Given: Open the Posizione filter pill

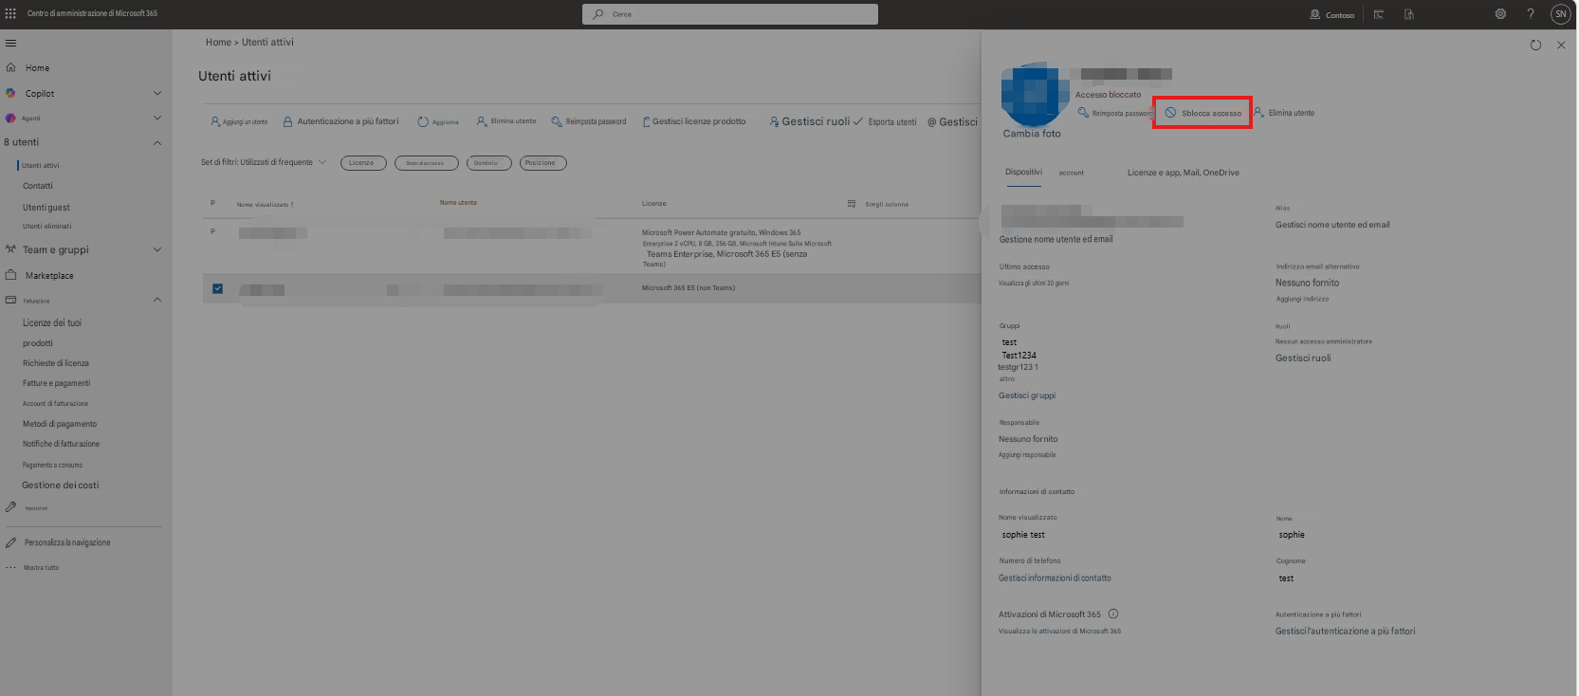Looking at the screenshot, I should click(543, 163).
